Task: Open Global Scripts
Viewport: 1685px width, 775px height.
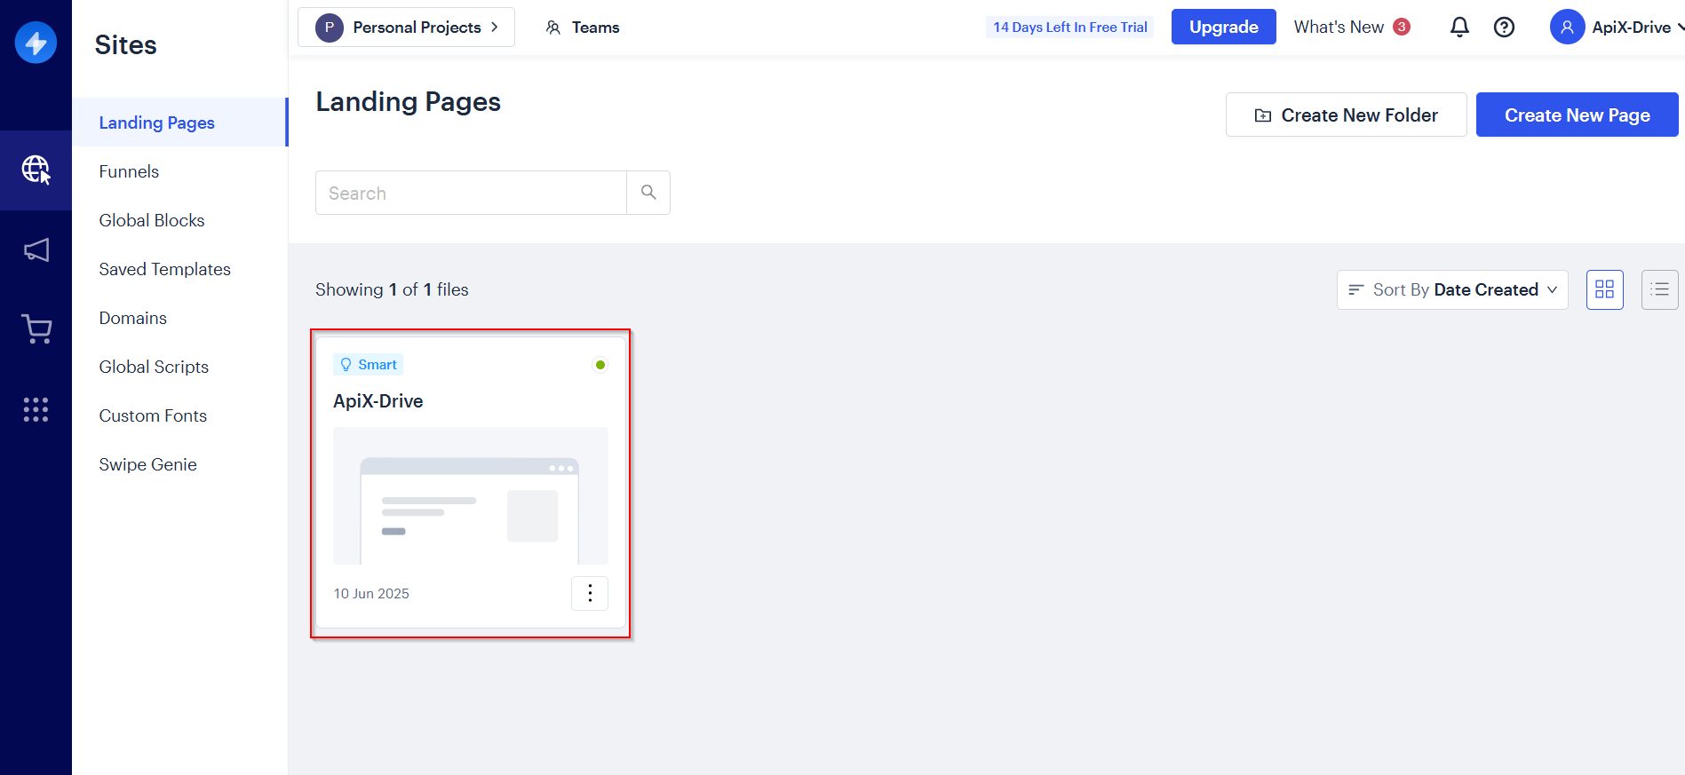Action: tap(154, 367)
